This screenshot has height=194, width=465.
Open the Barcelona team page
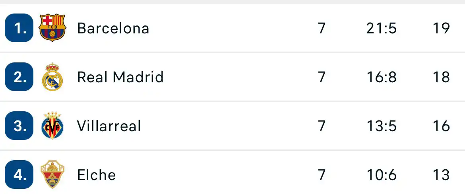pos(113,29)
